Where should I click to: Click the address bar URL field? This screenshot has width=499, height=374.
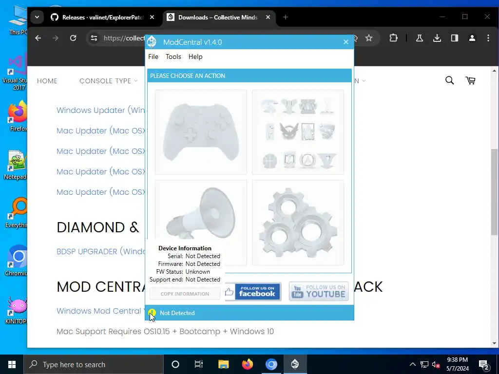point(124,38)
